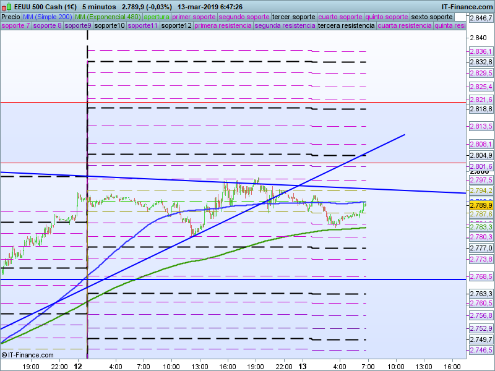Click the candlestick chart icon beside the title
495x371 pixels.
(x=6, y=7)
